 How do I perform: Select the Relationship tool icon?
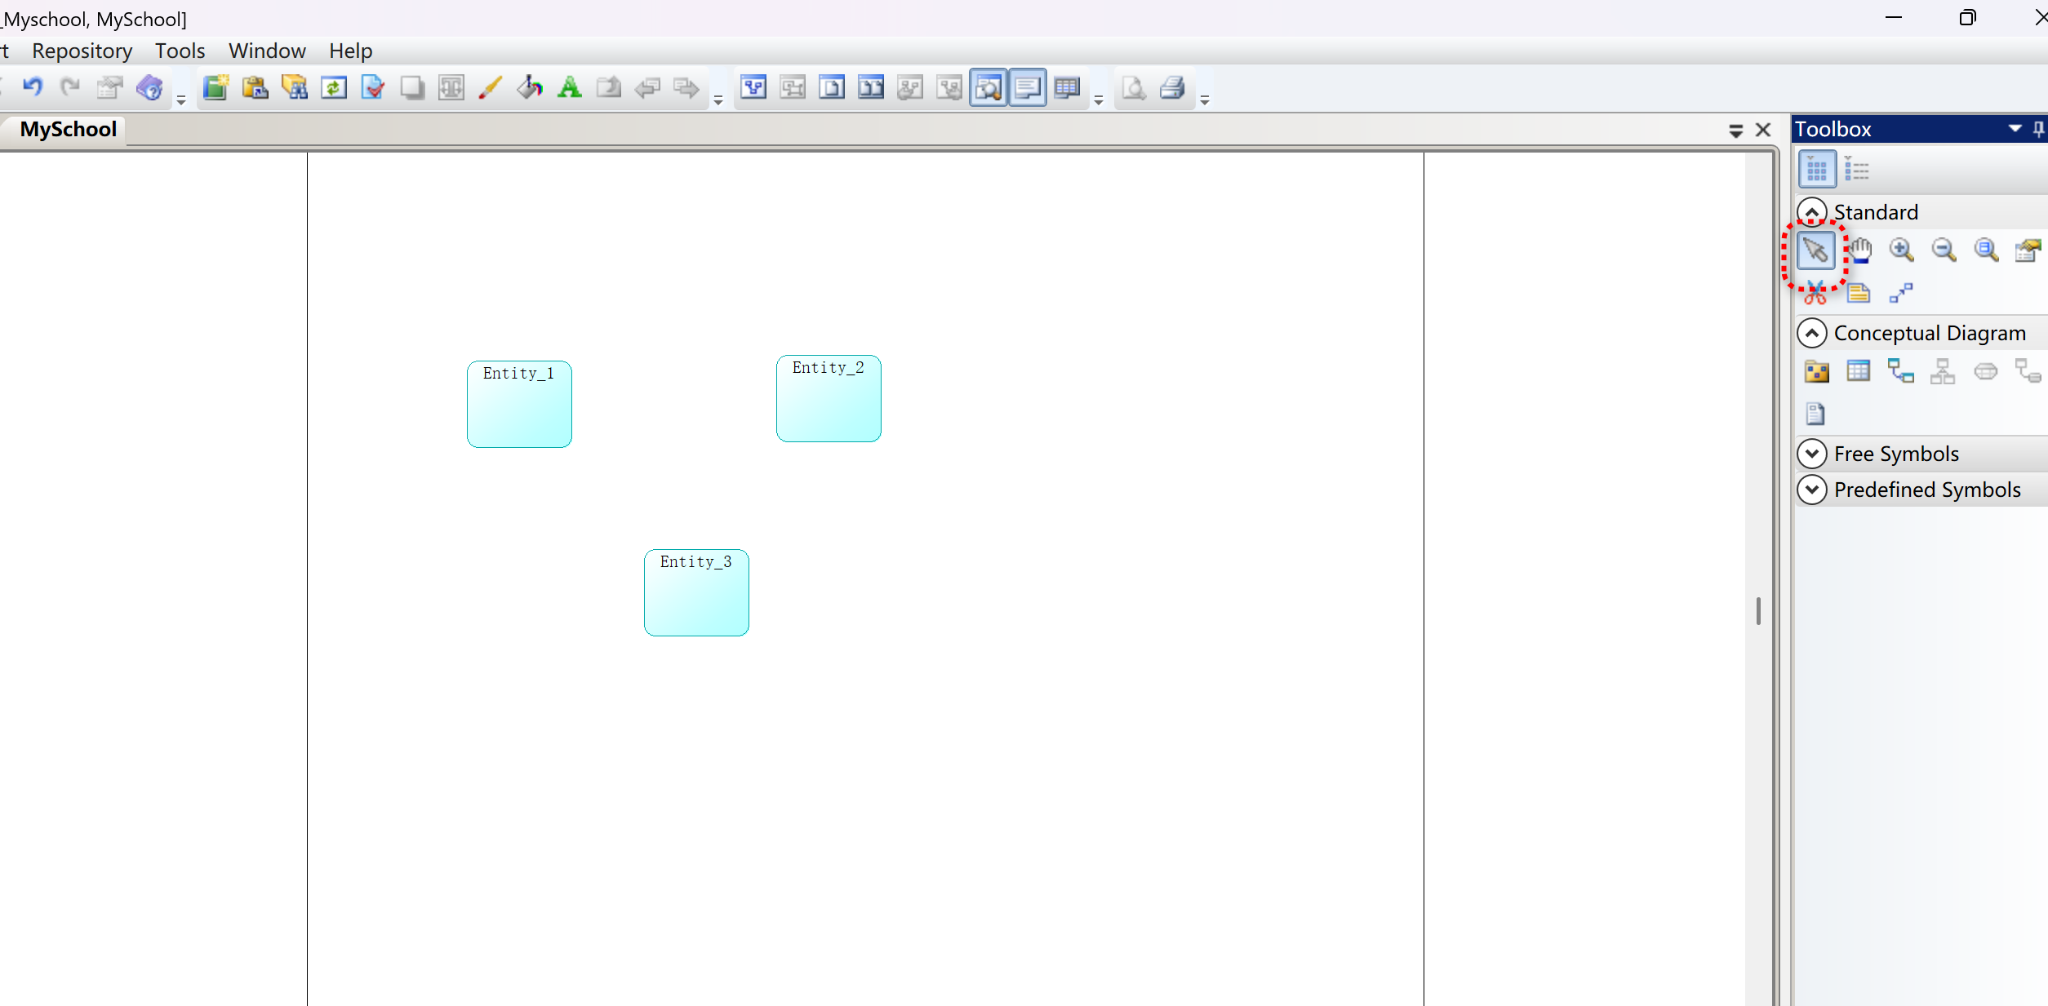tap(1900, 371)
